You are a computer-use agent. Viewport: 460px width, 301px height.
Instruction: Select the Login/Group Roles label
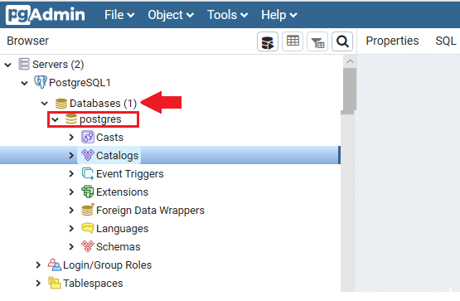[108, 265]
